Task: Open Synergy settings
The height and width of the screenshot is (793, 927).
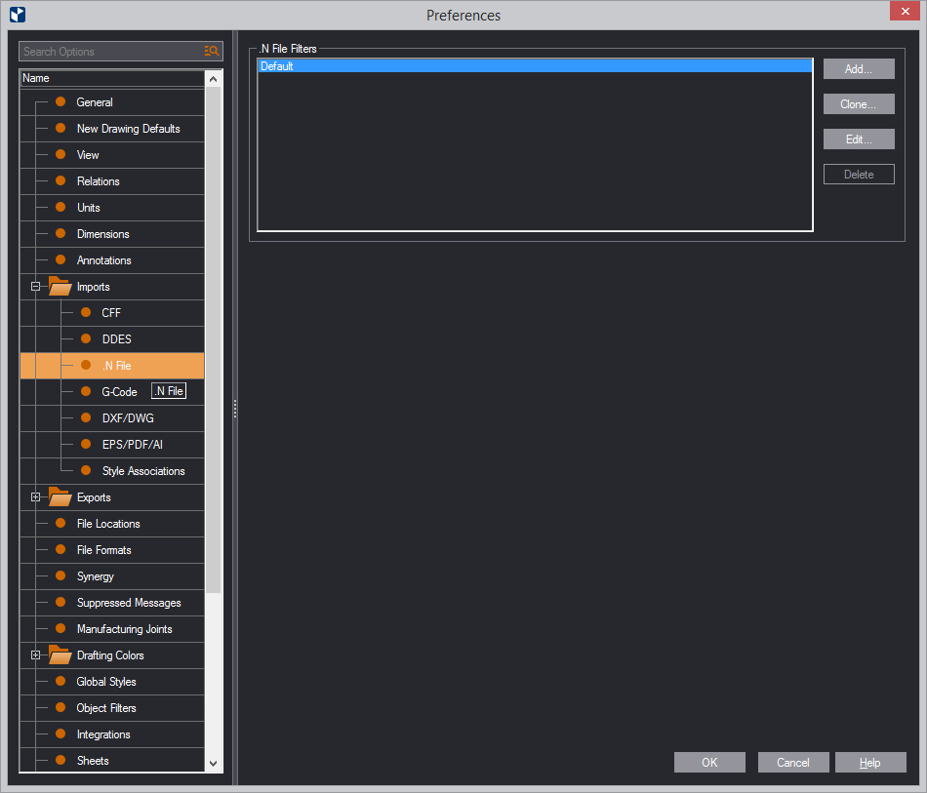Action: pos(96,576)
